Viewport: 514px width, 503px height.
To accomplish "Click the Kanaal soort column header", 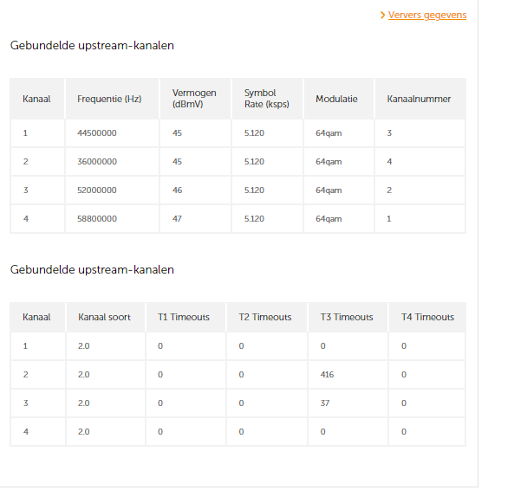I will point(106,317).
